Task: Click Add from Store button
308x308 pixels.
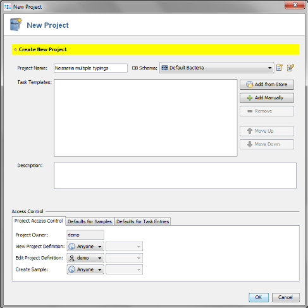Action: point(267,85)
